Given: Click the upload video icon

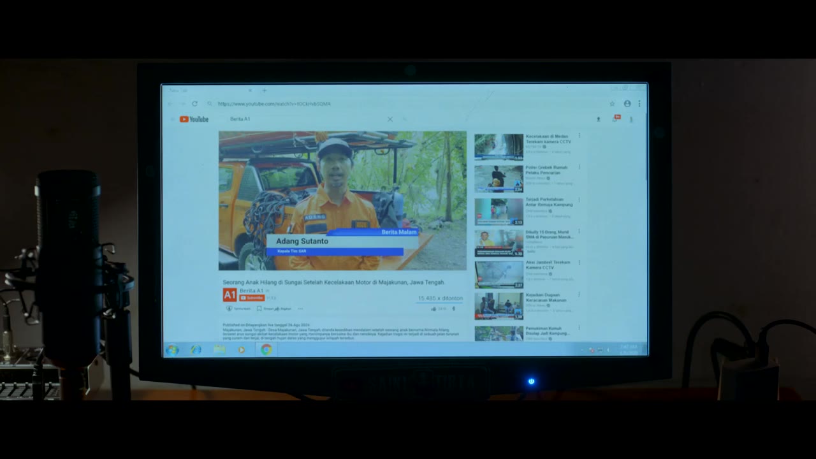Looking at the screenshot, I should [x=598, y=119].
